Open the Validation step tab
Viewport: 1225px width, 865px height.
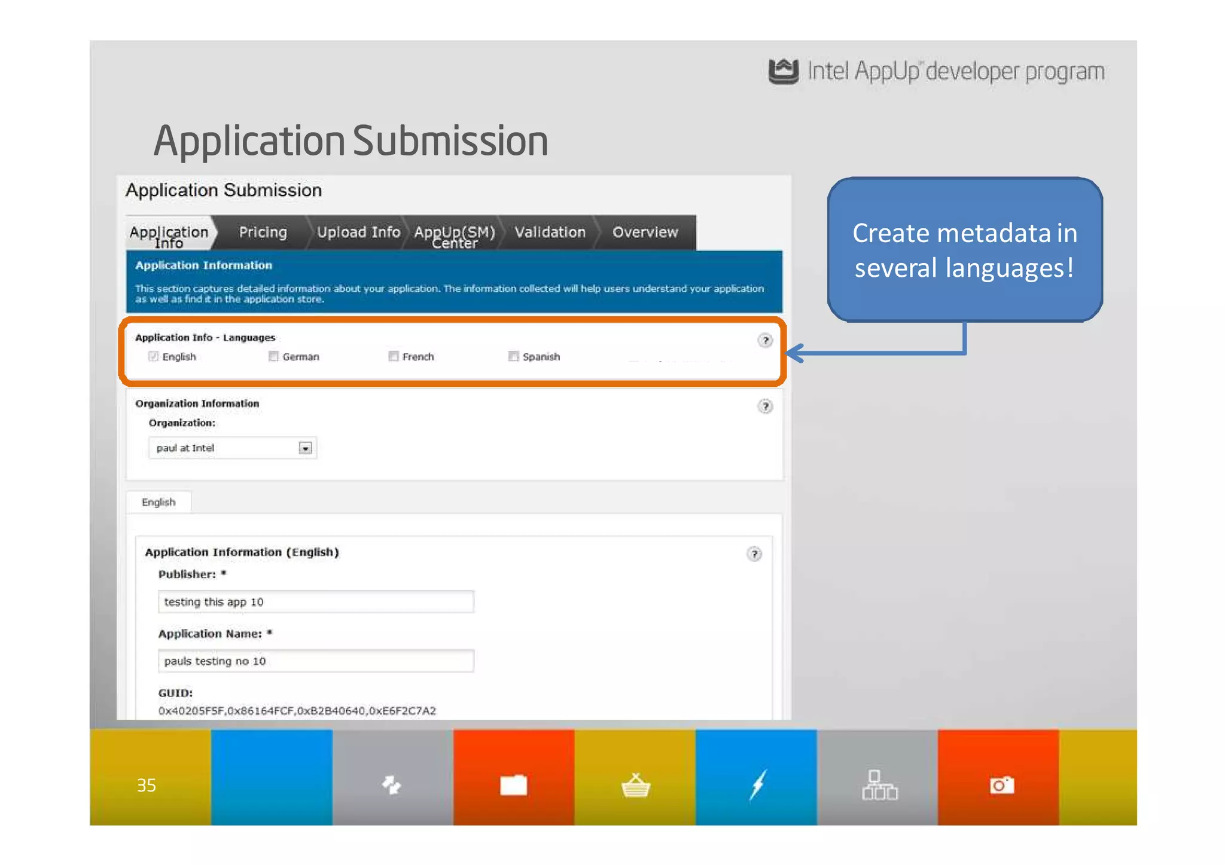pos(550,233)
